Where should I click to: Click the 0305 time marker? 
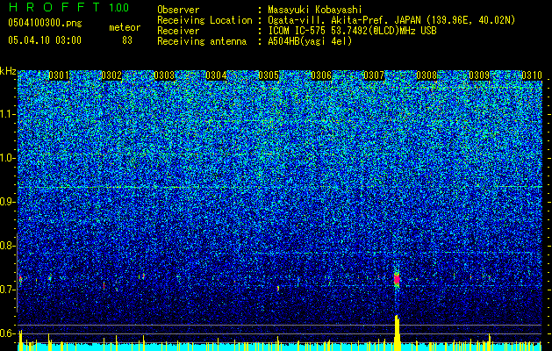[269, 75]
